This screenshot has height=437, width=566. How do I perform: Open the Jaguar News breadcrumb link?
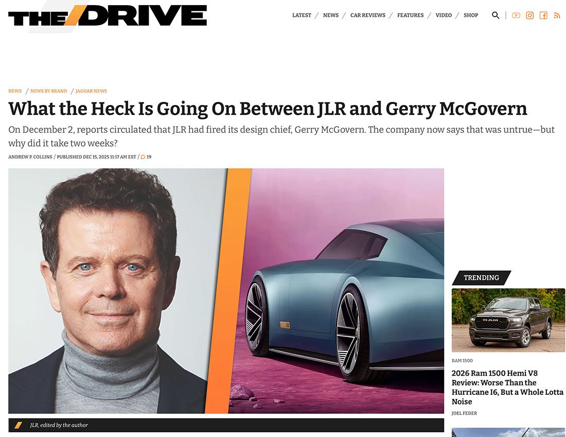[91, 91]
